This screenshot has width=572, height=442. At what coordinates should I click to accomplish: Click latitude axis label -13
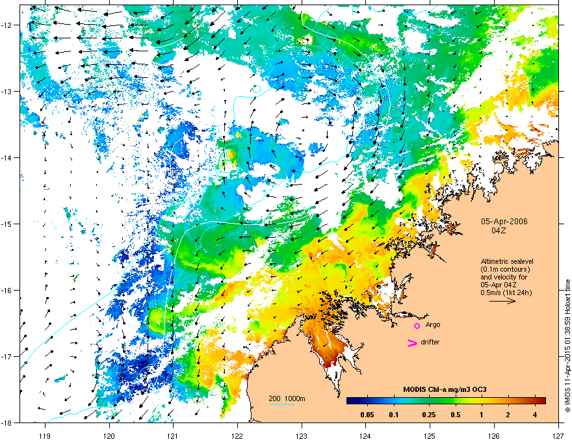[7, 91]
